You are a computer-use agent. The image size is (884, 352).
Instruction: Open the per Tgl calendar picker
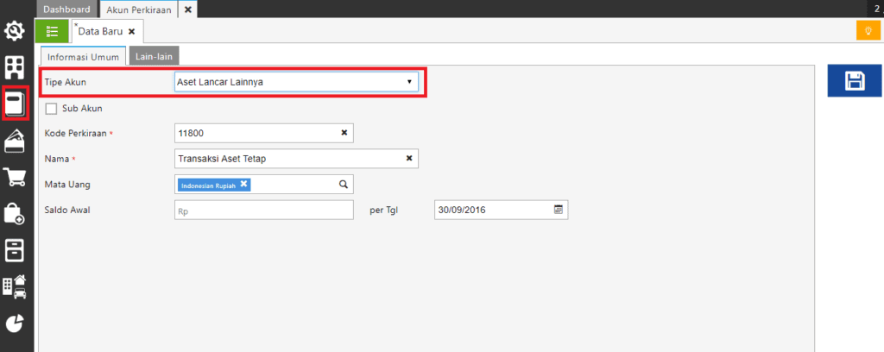[x=558, y=210]
